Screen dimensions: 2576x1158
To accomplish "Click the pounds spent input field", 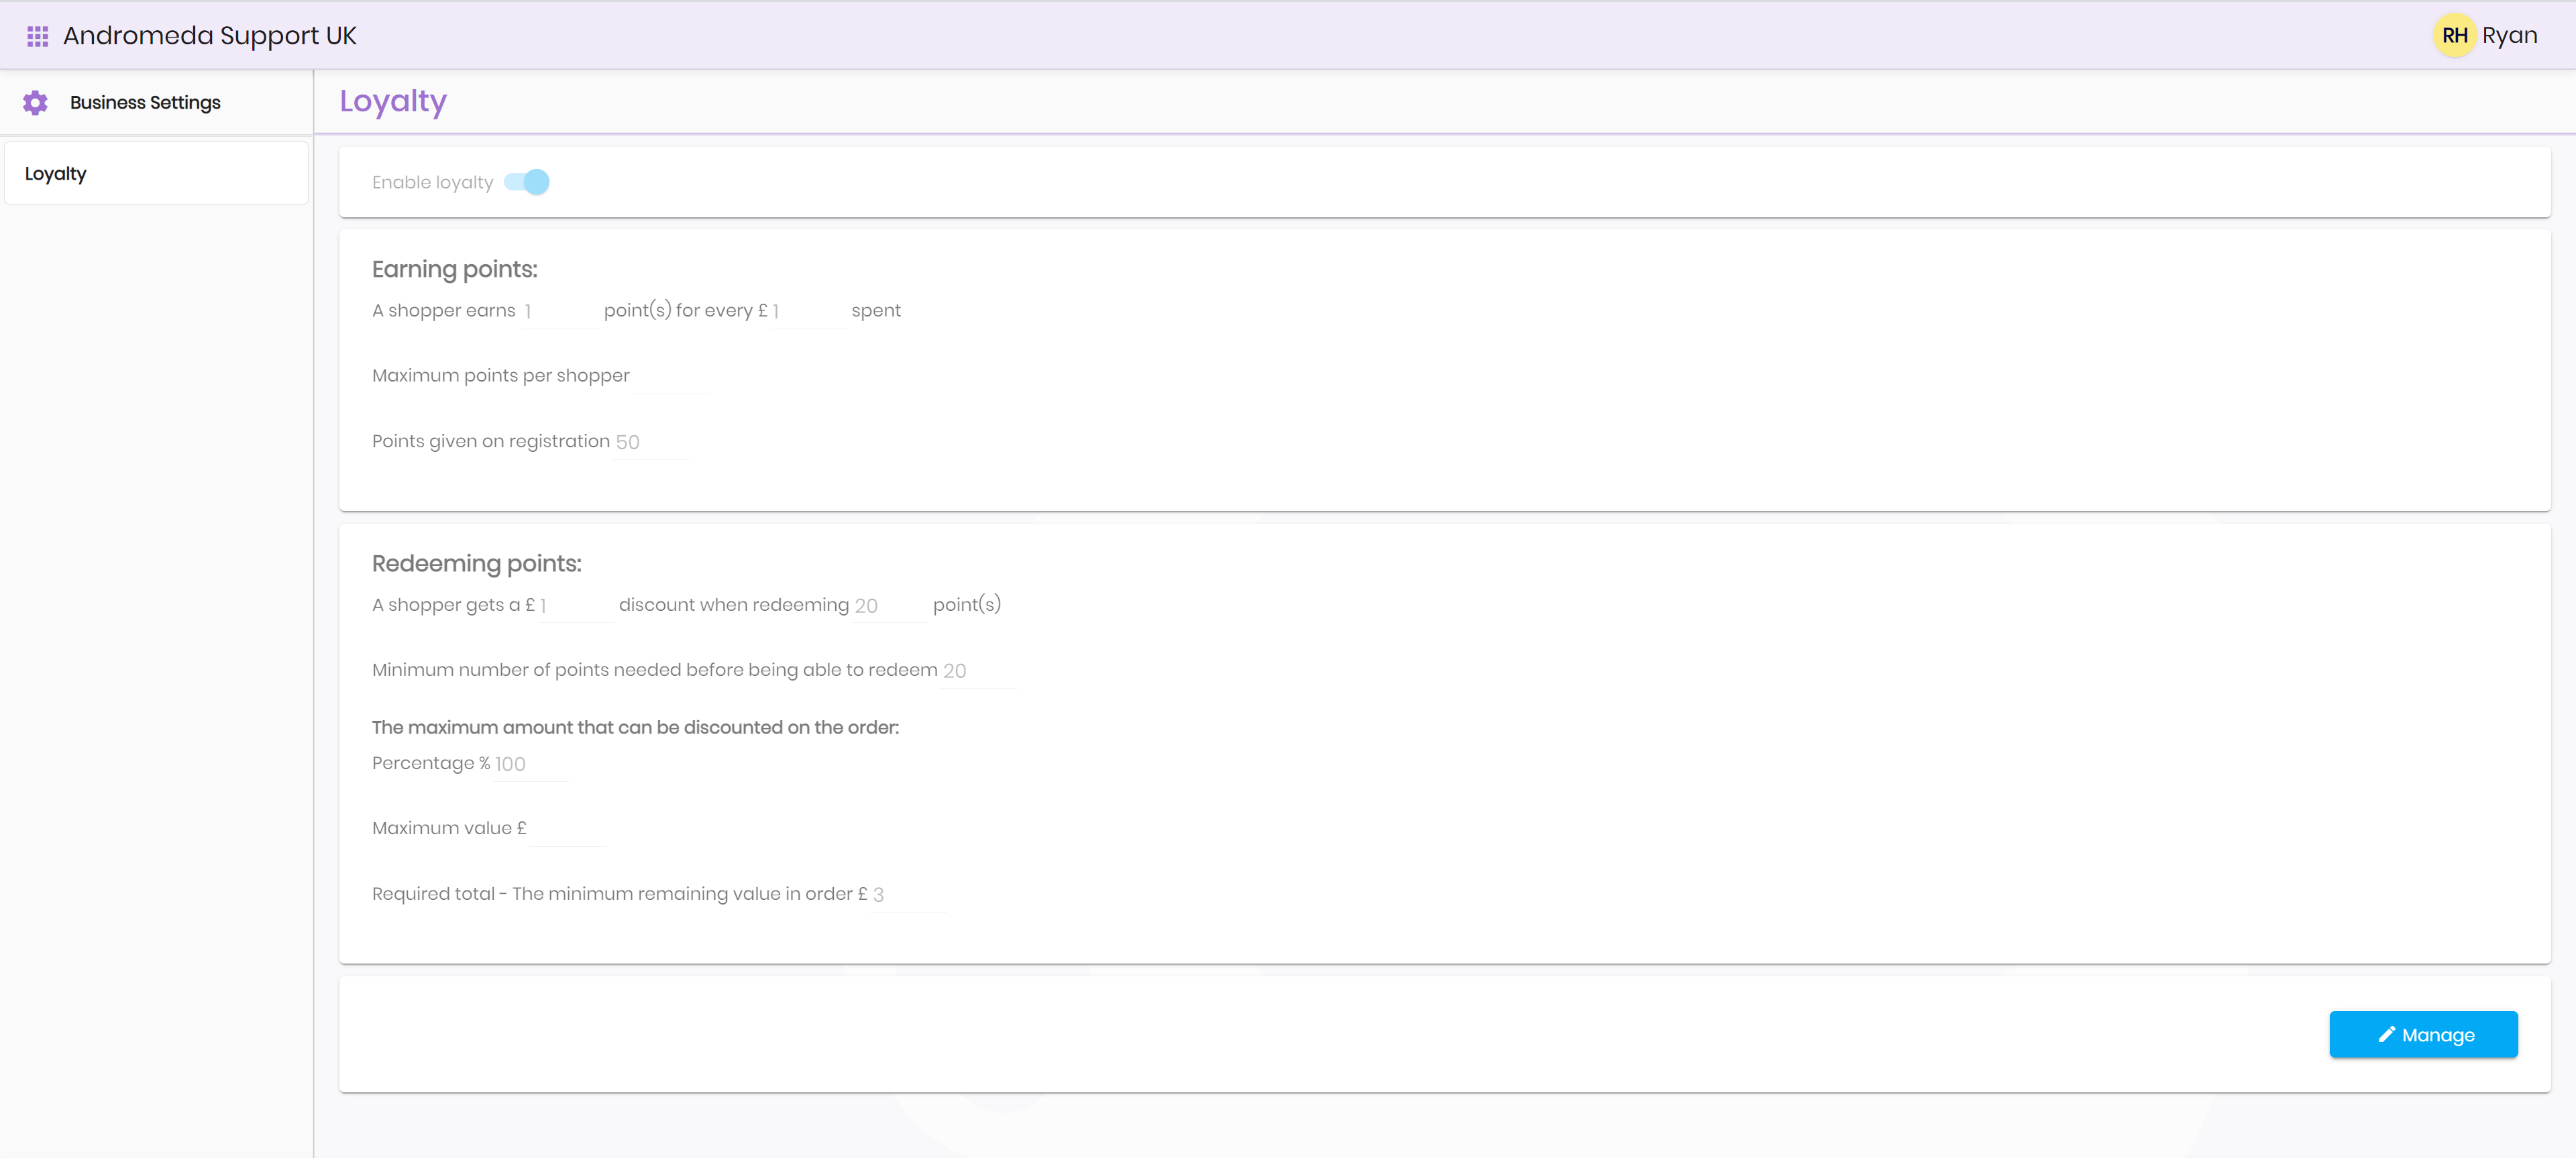I will pyautogui.click(x=808, y=312).
